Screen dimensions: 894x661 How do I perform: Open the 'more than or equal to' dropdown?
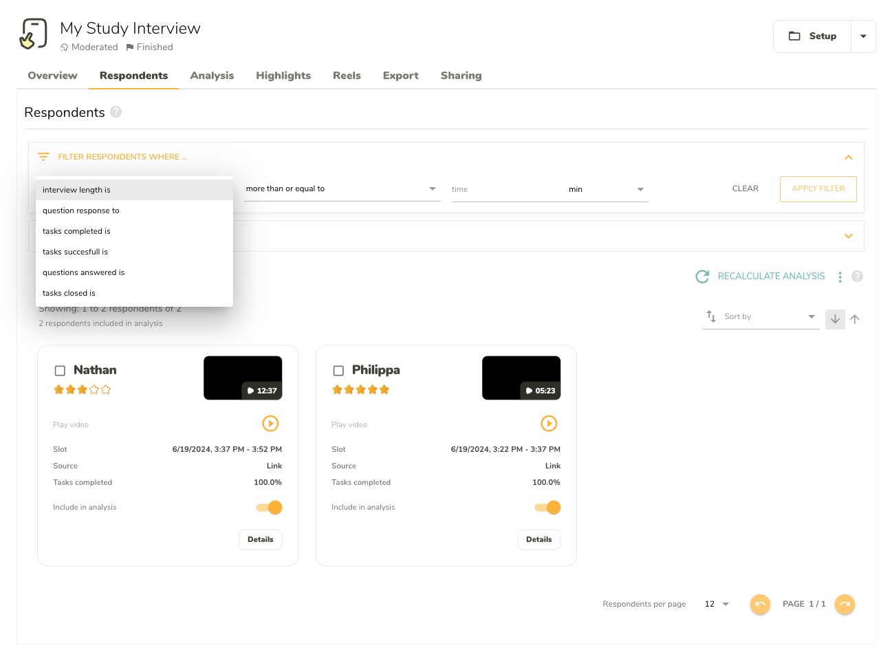point(342,189)
